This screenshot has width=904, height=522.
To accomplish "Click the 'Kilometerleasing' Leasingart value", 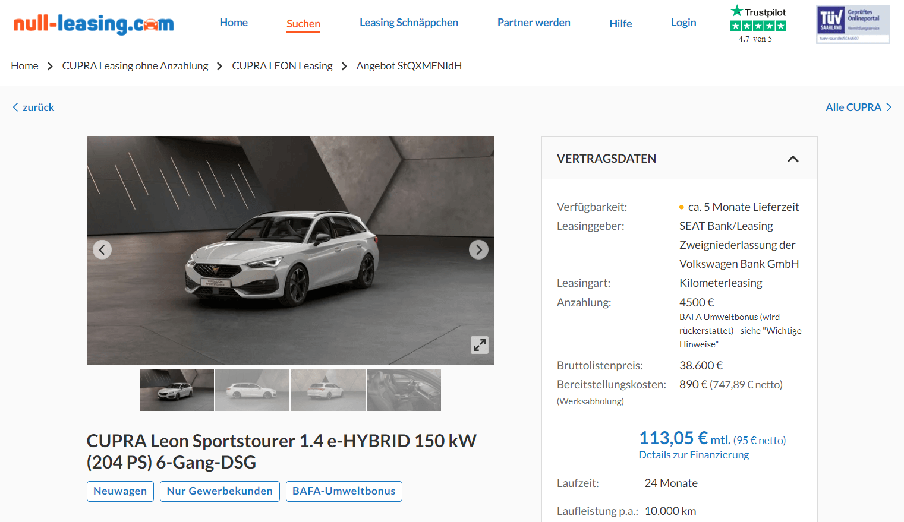I will [721, 283].
